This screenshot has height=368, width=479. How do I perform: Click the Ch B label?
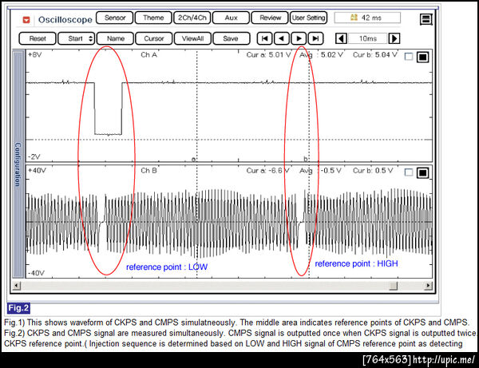click(x=148, y=170)
